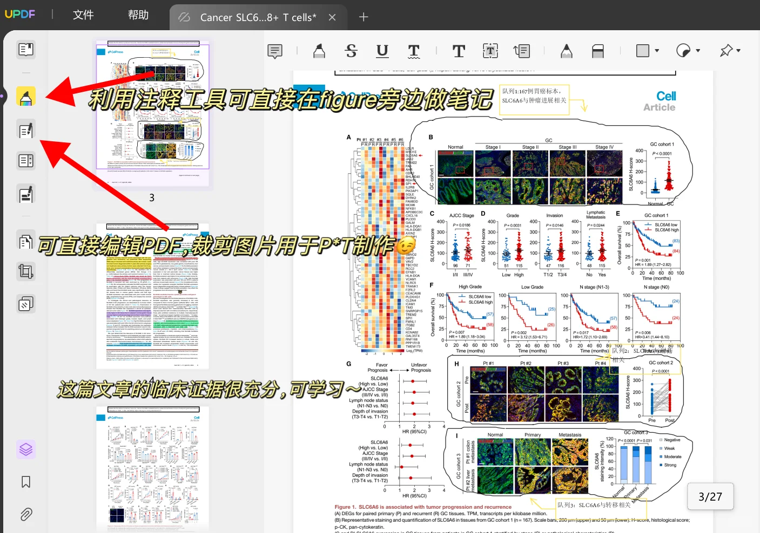Open the 帮助 menu
This screenshot has height=533, width=760.
[138, 15]
